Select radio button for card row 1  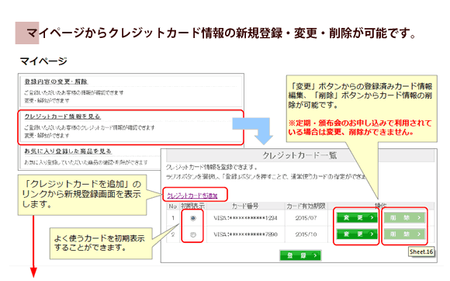click(193, 218)
